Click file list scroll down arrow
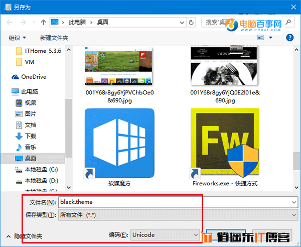Viewport: 301px width, 247px height. pyautogui.click(x=296, y=187)
